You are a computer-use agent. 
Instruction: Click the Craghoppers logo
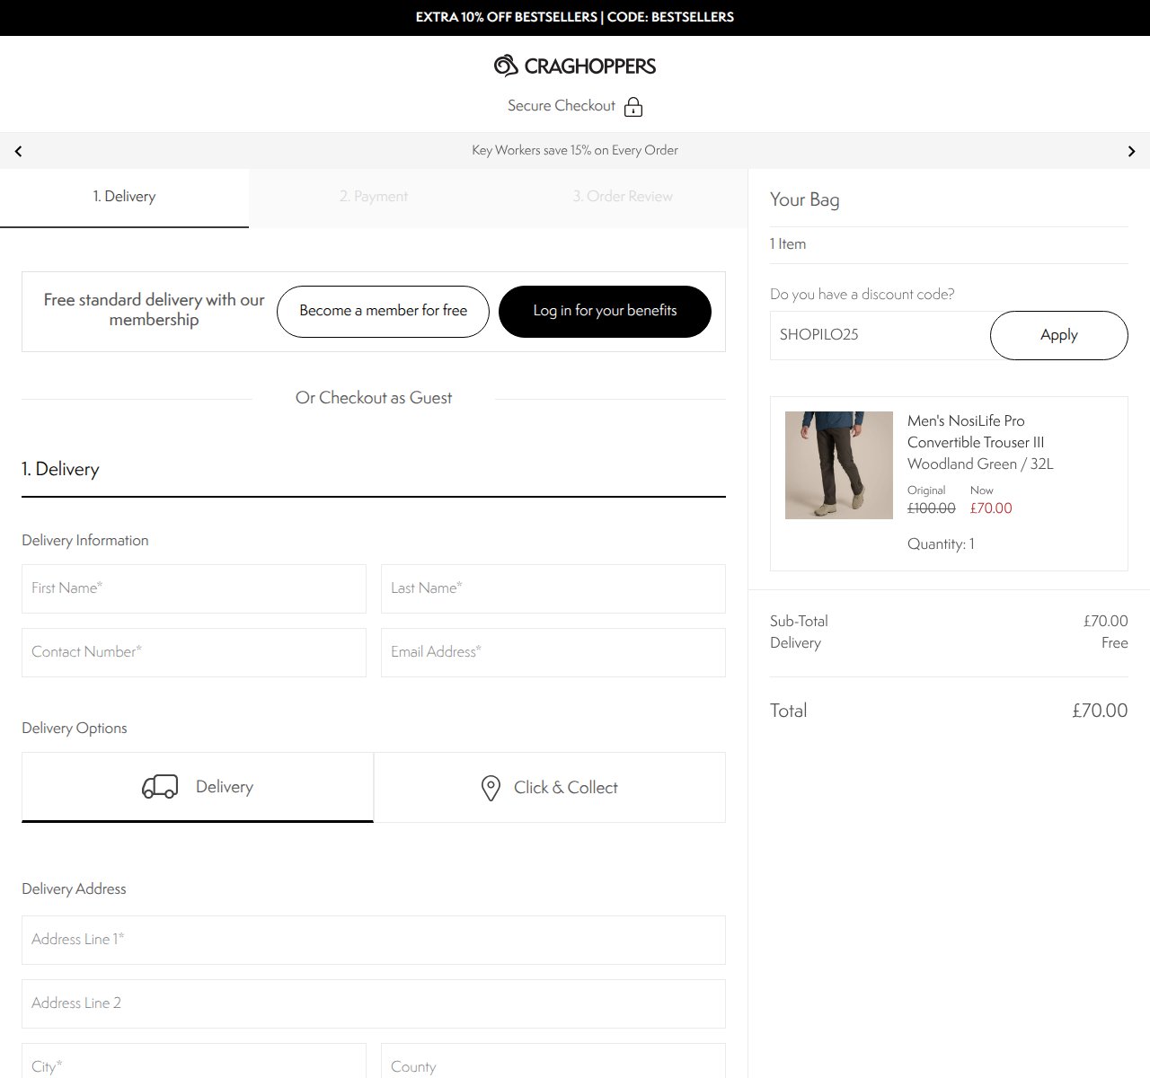coord(575,66)
